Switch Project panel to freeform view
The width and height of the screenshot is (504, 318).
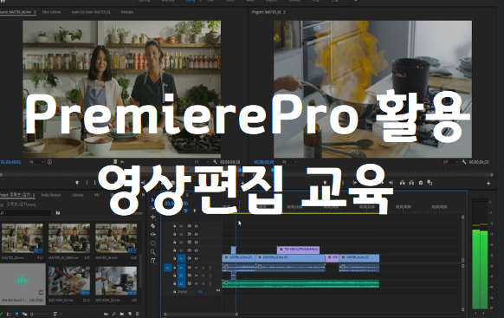(x=24, y=314)
